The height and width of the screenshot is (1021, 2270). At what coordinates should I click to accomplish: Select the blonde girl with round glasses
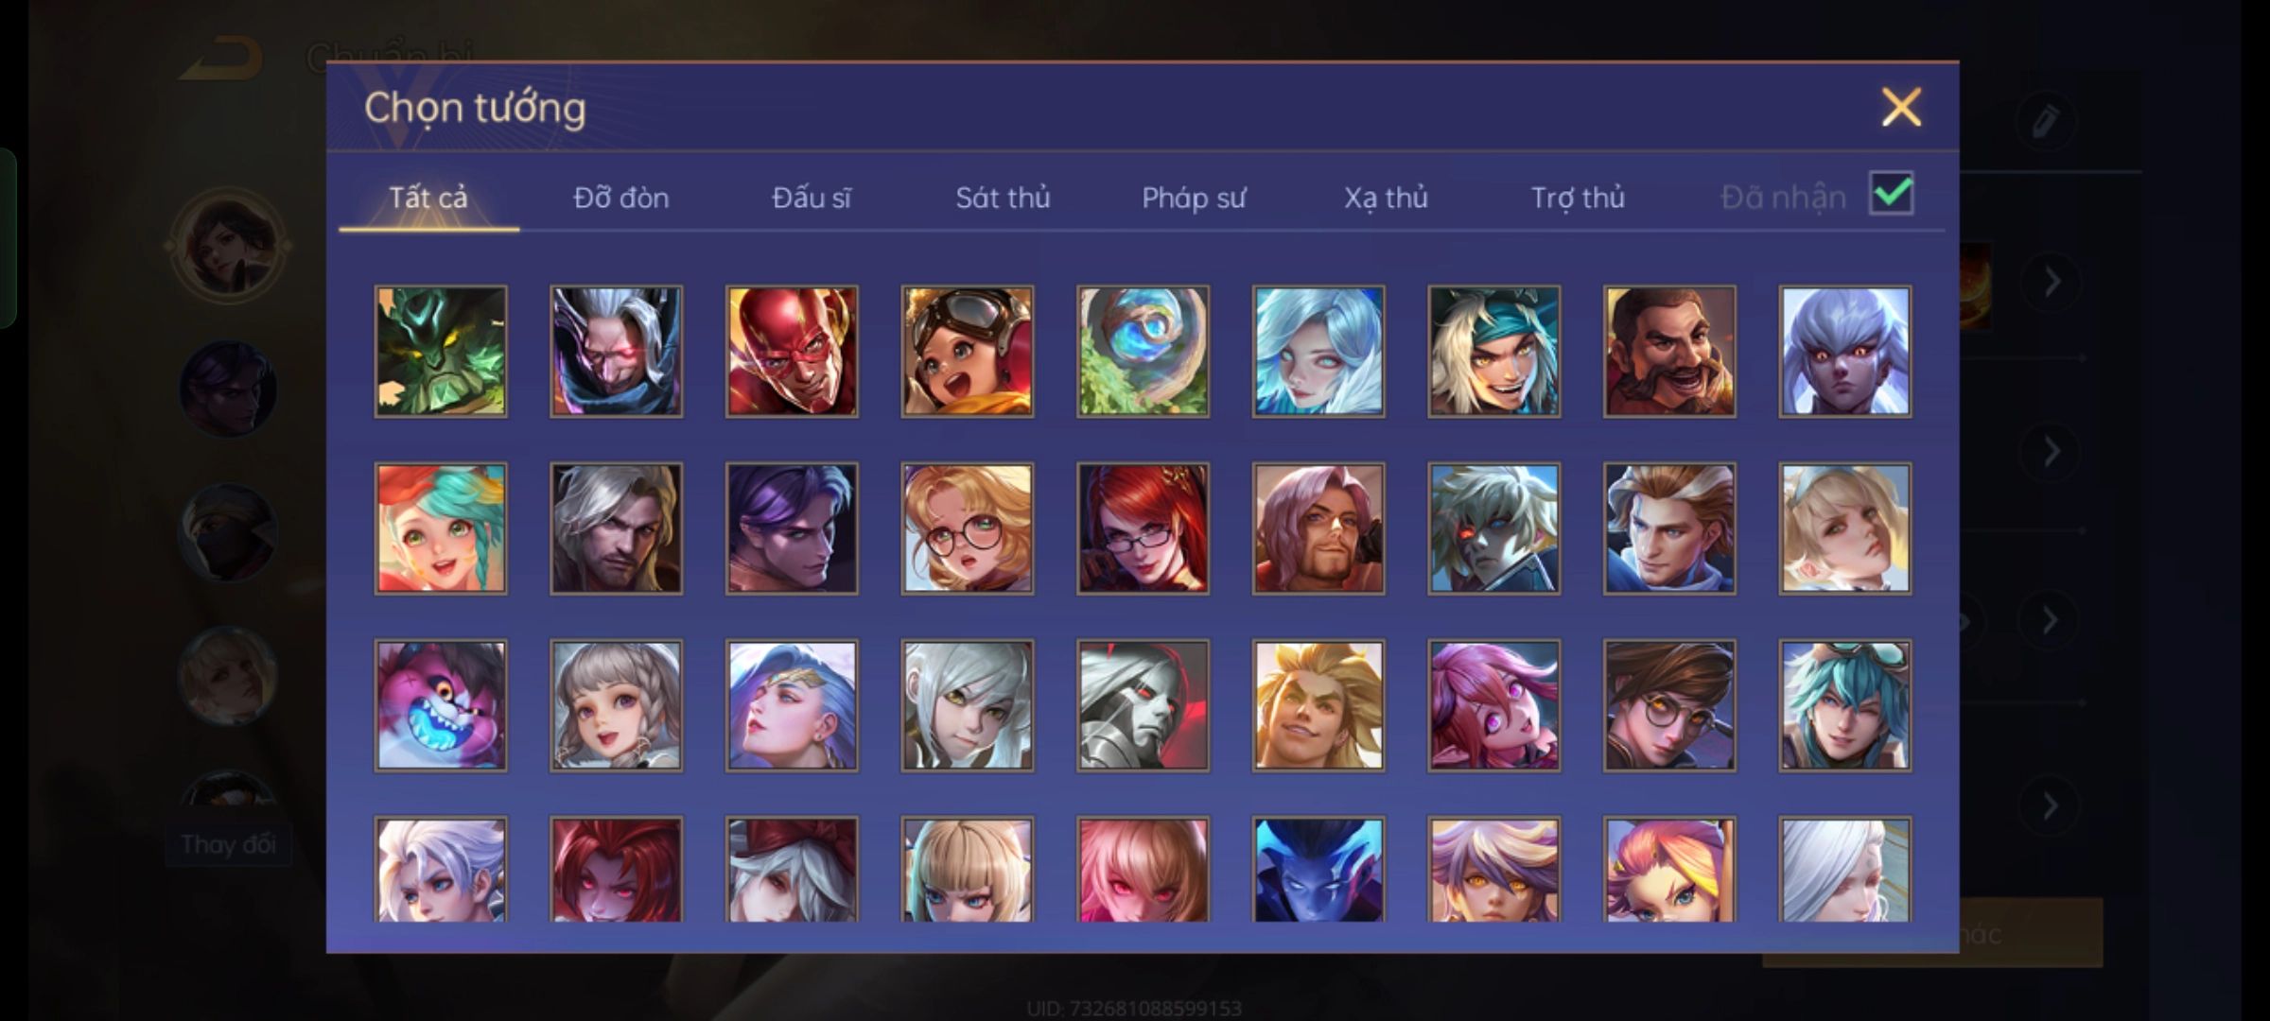click(968, 528)
